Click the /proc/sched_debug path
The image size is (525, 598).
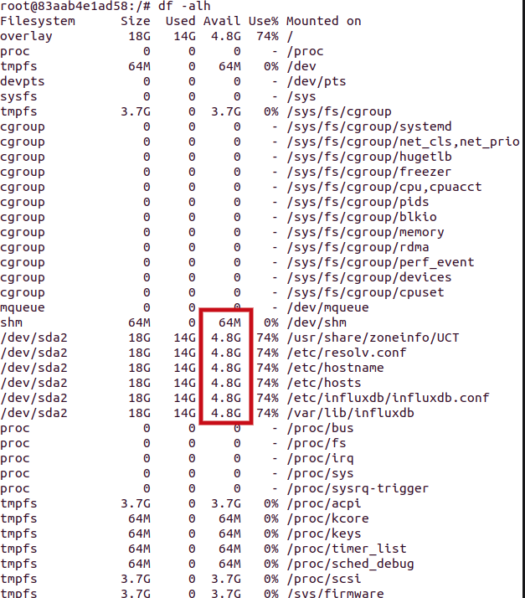pyautogui.click(x=350, y=564)
